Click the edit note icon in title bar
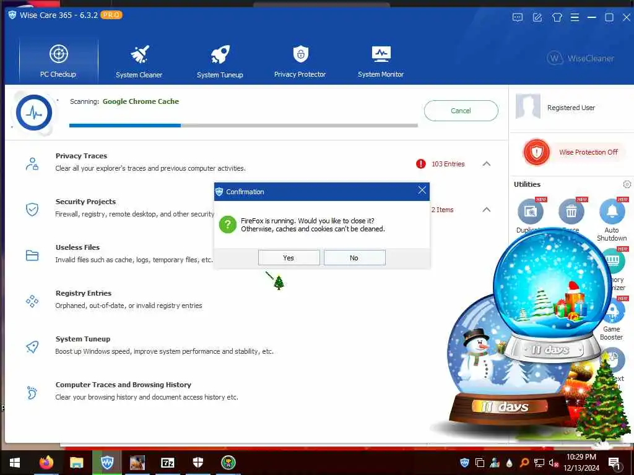The width and height of the screenshot is (634, 475). 537,17
